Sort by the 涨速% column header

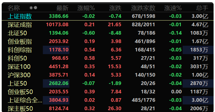point(173,8)
